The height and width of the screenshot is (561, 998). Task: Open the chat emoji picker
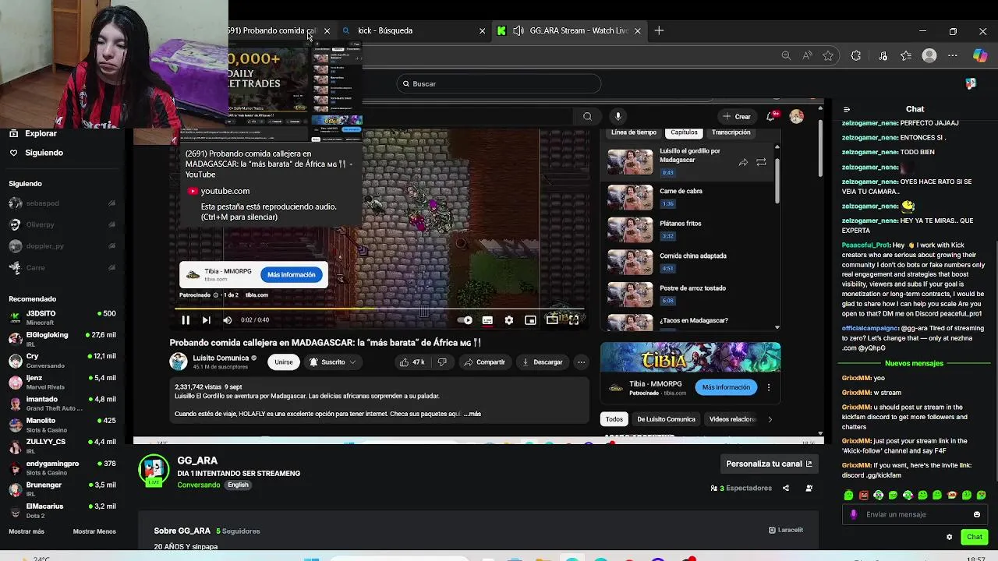coord(977,514)
